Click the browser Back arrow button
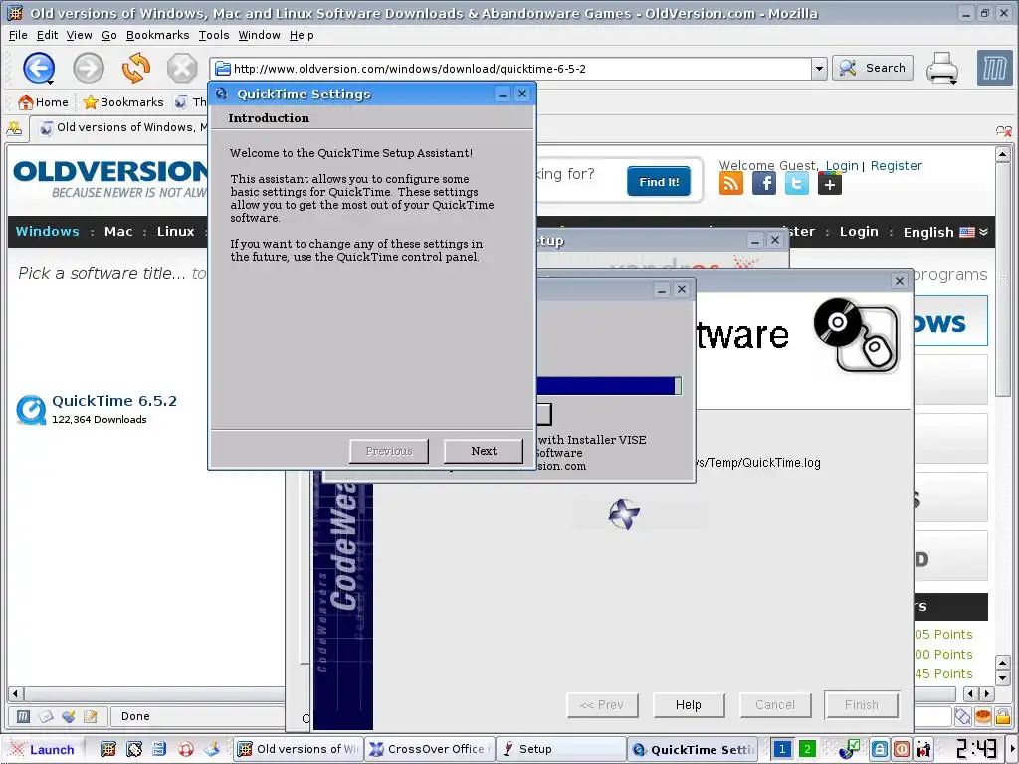 click(x=39, y=68)
